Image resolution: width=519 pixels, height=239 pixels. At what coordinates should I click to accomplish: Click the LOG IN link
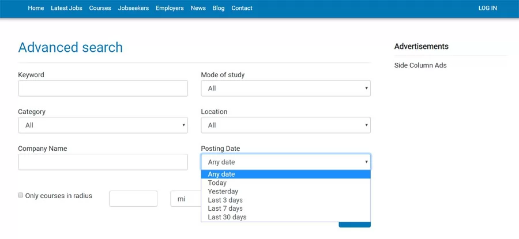click(487, 8)
